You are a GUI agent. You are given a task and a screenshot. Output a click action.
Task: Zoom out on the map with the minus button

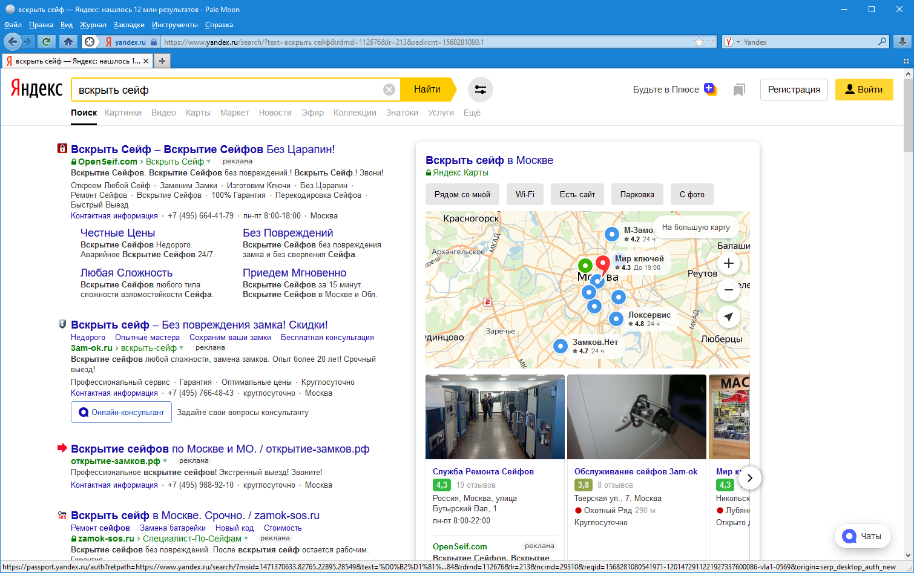click(x=729, y=290)
